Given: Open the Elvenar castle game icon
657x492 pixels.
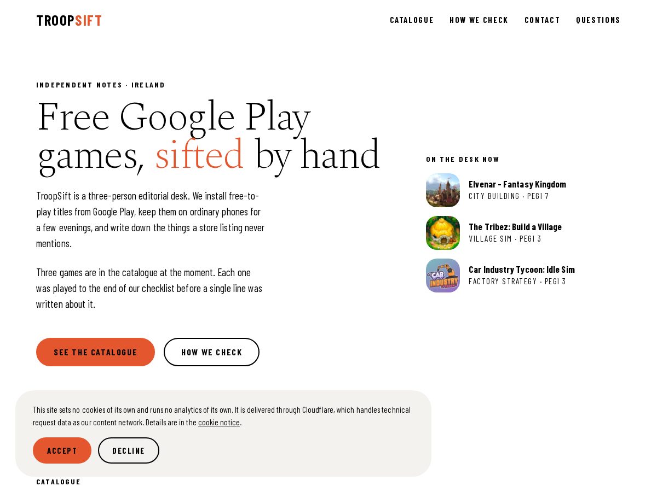Looking at the screenshot, I should [443, 190].
